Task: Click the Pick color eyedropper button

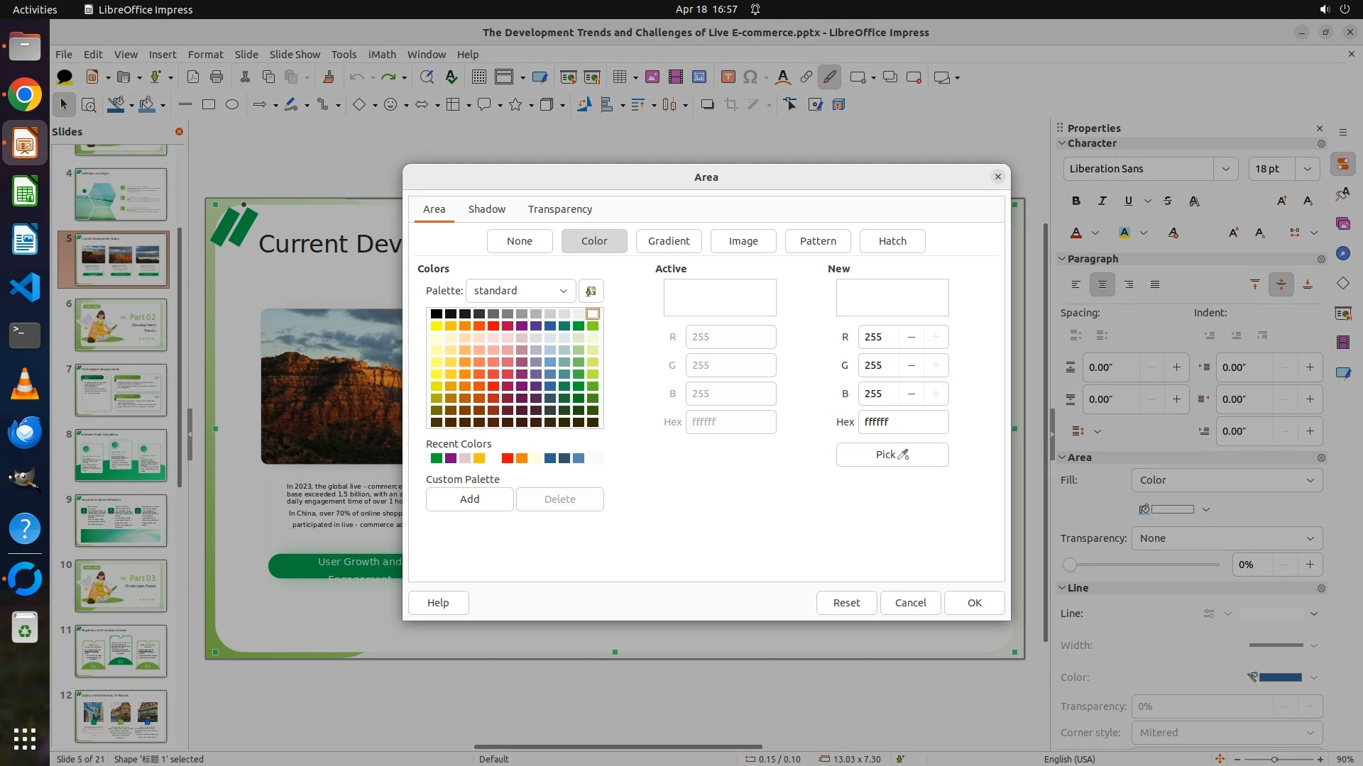Action: [892, 455]
